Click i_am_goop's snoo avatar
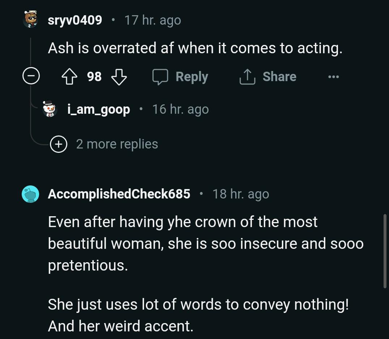 50,109
